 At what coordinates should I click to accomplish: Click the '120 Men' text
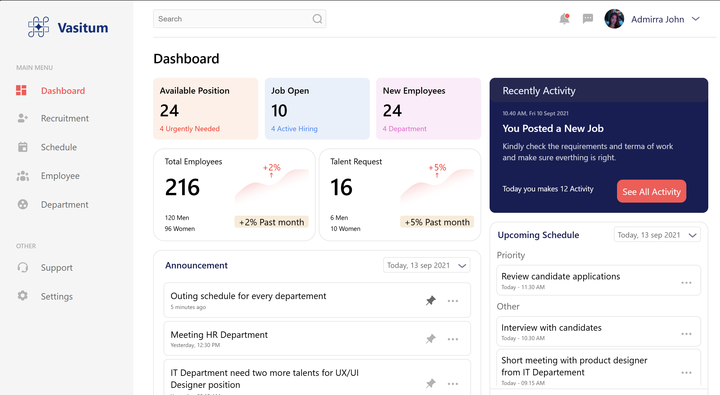click(177, 218)
